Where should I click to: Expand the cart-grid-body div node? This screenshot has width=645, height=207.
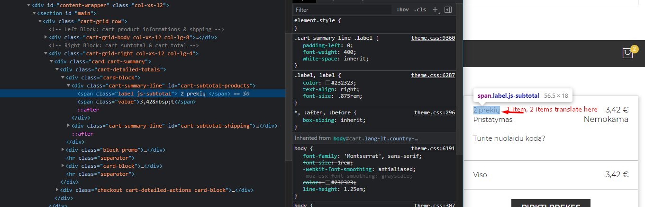click(x=46, y=37)
